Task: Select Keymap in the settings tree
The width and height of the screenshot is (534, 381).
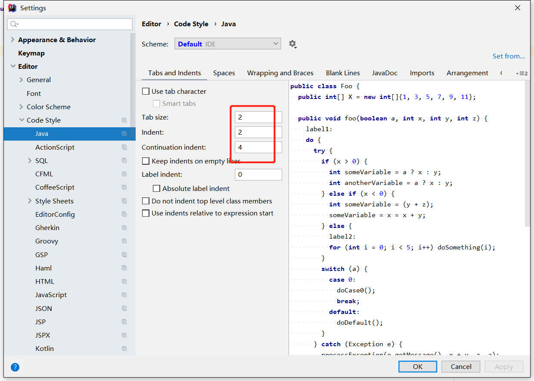Action: [31, 53]
